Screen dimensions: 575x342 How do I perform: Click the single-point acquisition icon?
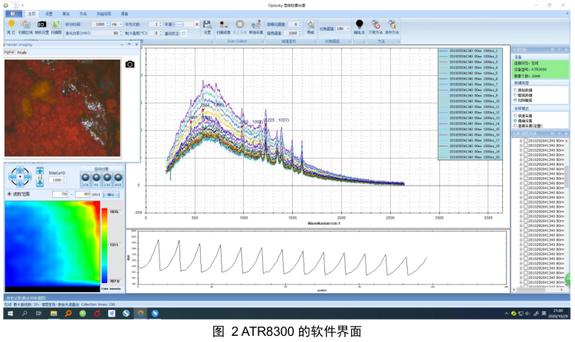click(257, 25)
